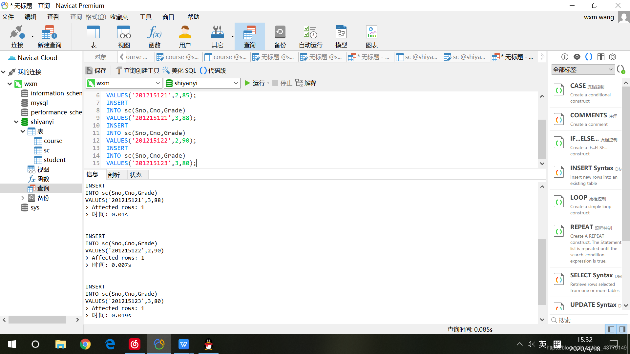Click the 表 (Tables) toolbar icon
The image size is (630, 354).
(x=93, y=36)
